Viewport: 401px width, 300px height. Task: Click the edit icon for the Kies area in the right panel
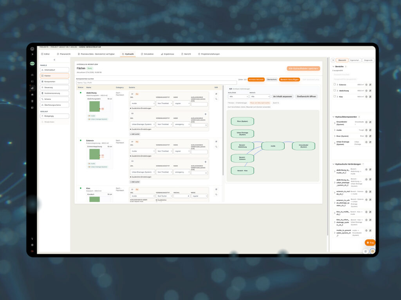pyautogui.click(x=370, y=97)
